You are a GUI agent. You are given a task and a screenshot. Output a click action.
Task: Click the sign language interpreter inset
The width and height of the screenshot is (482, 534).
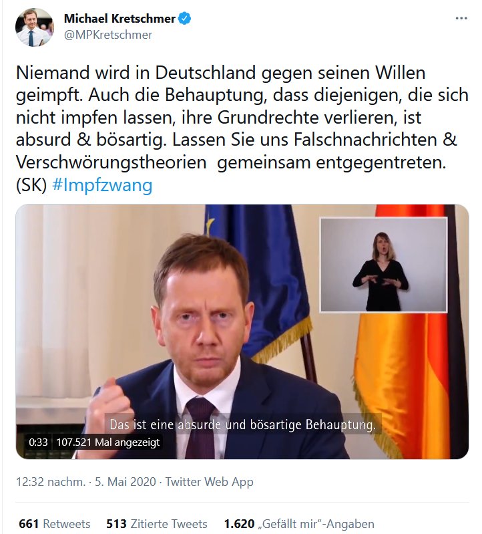tap(383, 265)
